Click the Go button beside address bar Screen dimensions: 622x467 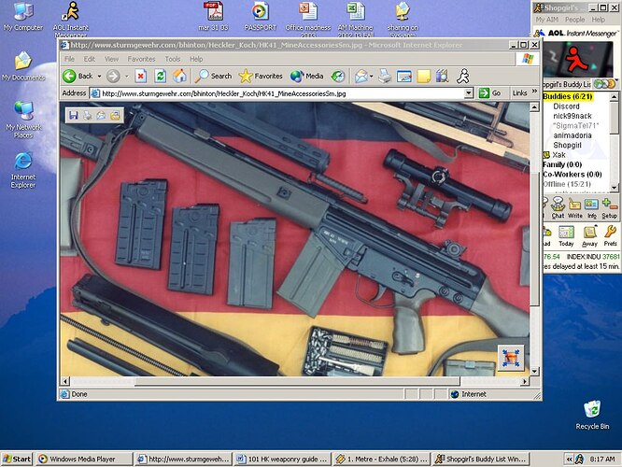coord(490,93)
